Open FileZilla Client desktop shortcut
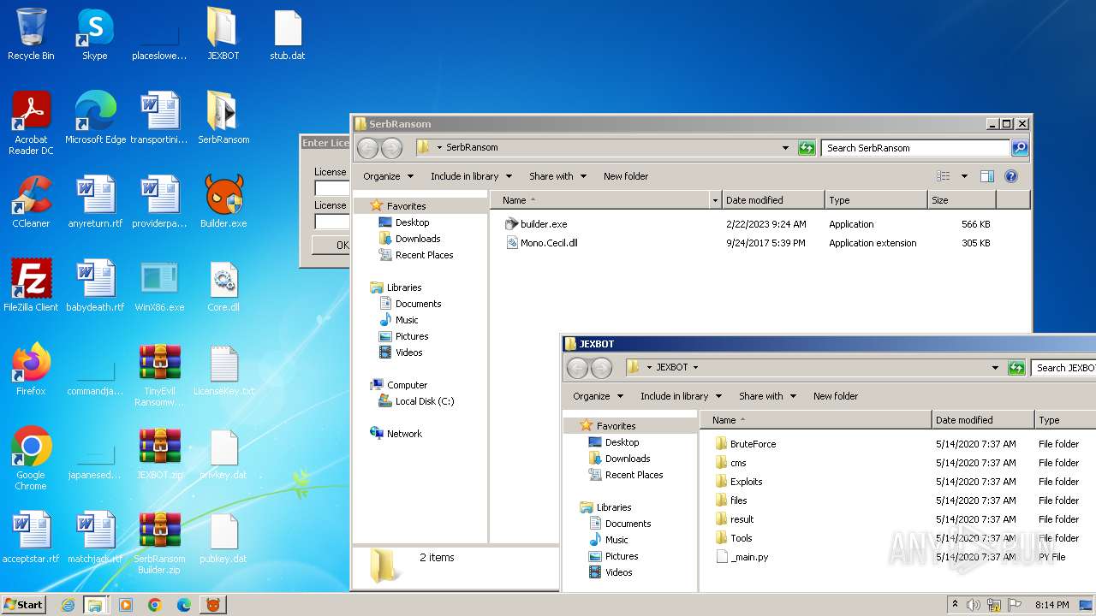 (x=31, y=286)
